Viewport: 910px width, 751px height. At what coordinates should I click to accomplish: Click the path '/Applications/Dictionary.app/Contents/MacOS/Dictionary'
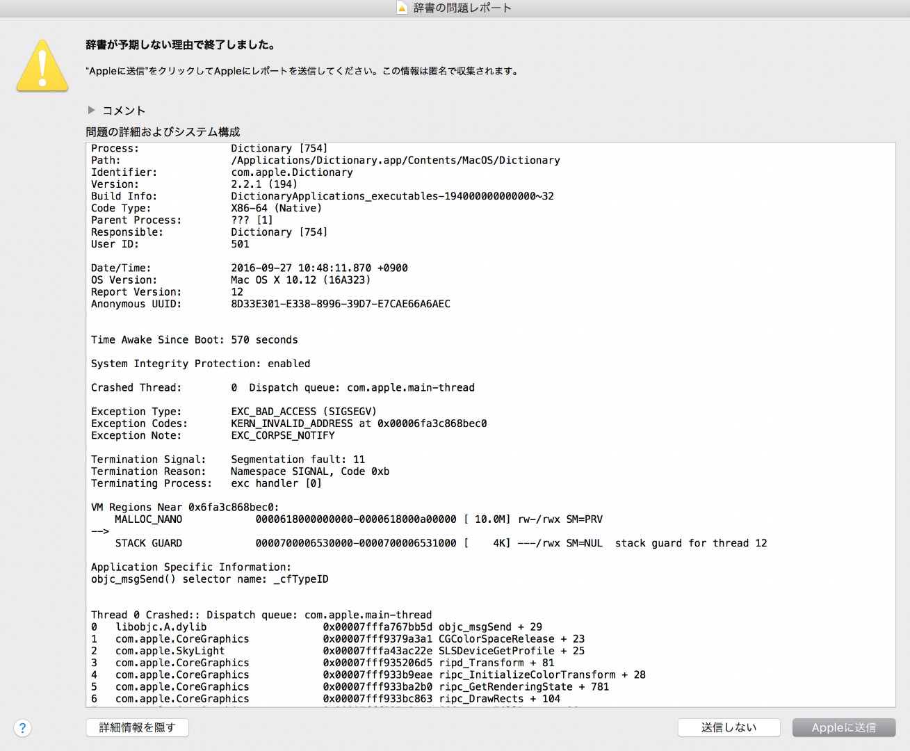click(396, 160)
